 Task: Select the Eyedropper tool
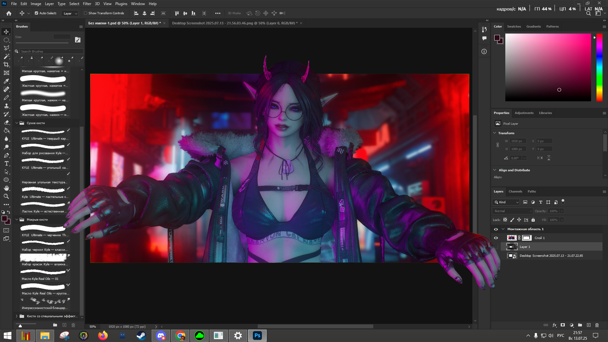tap(6, 81)
